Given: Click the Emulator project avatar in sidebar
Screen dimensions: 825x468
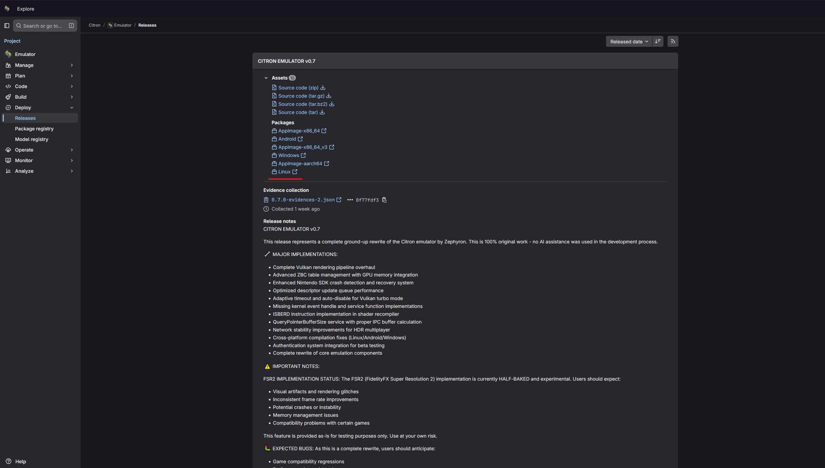Looking at the screenshot, I should 8,54.
